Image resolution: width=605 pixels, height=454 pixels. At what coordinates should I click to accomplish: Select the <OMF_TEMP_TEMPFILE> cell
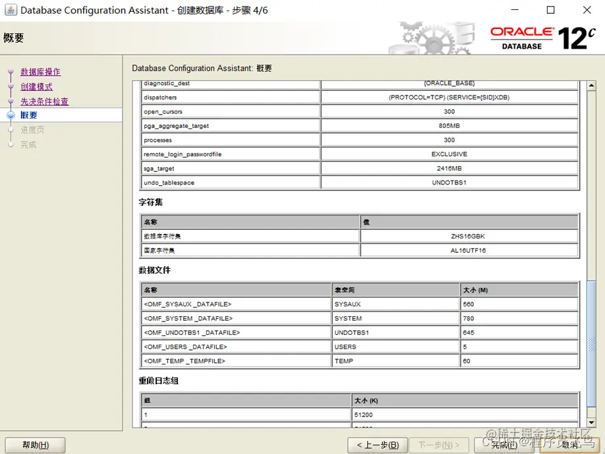coord(236,361)
